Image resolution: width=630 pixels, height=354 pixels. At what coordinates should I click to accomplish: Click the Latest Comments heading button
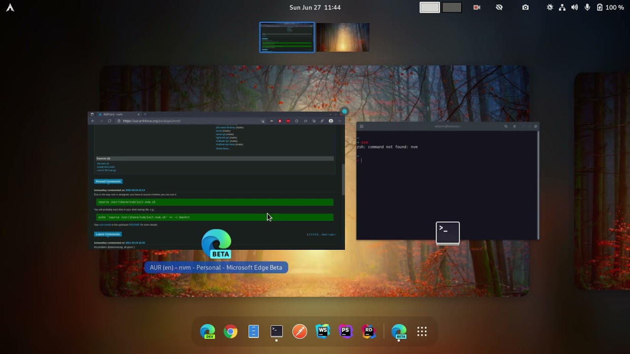click(x=108, y=234)
